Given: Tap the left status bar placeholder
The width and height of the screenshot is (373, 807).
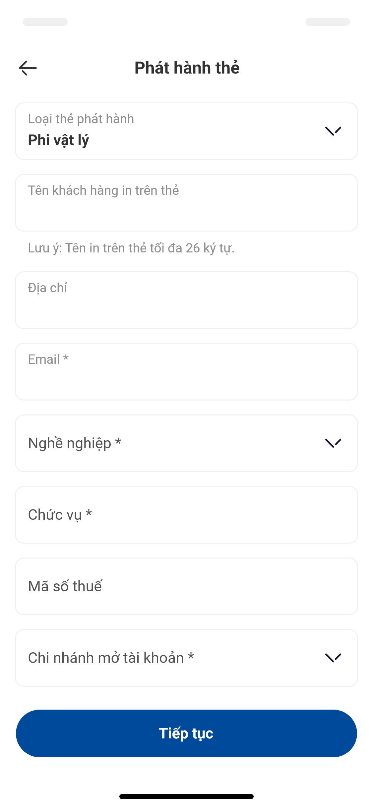Looking at the screenshot, I should click(45, 22).
